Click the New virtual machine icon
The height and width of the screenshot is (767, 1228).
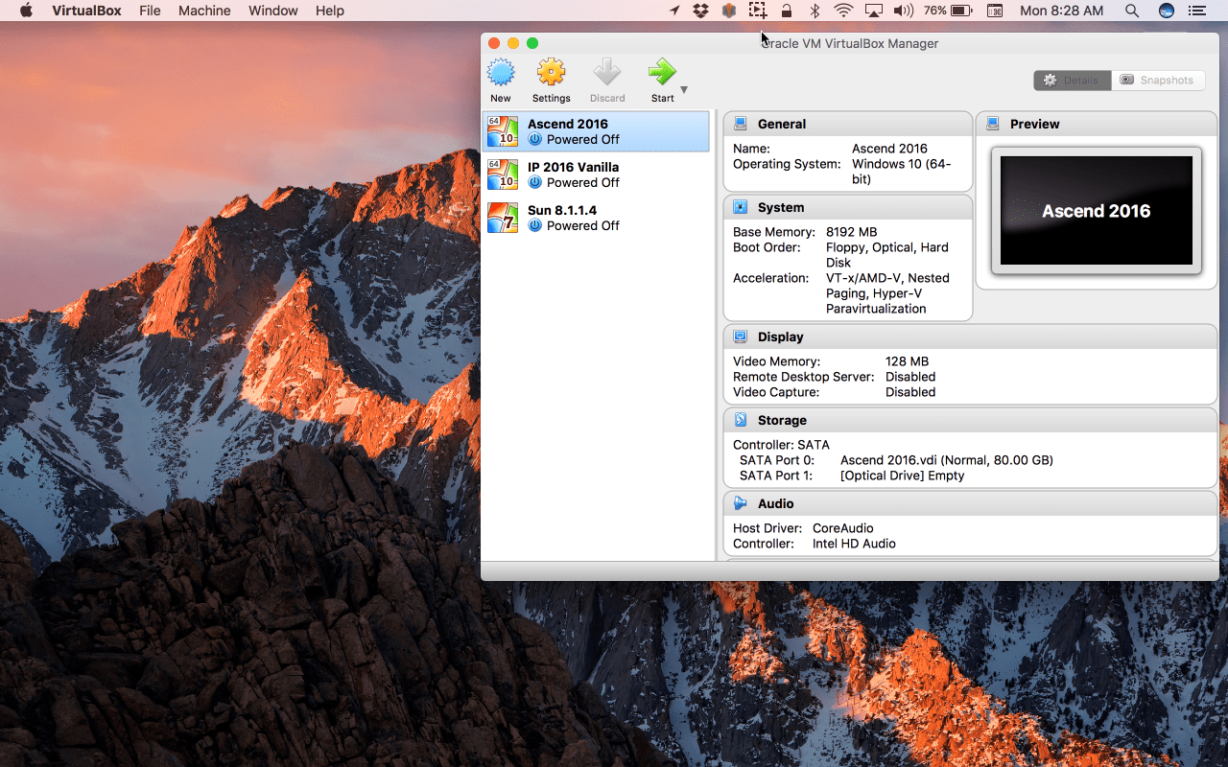501,73
